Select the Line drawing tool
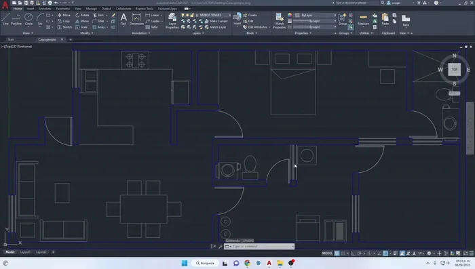 [5, 19]
